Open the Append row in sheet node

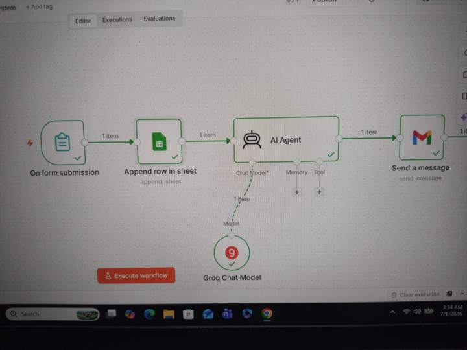click(x=159, y=141)
